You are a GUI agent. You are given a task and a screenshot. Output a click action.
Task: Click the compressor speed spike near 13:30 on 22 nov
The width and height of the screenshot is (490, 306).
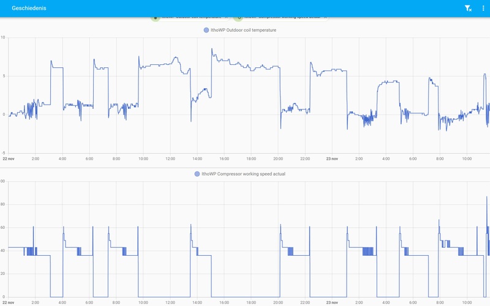pyautogui.click(x=190, y=225)
